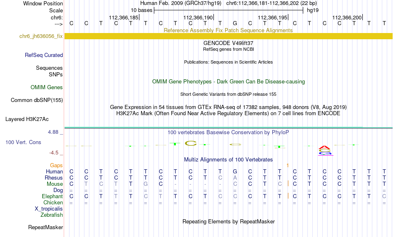Click the Scale label on the left

point(56,10)
